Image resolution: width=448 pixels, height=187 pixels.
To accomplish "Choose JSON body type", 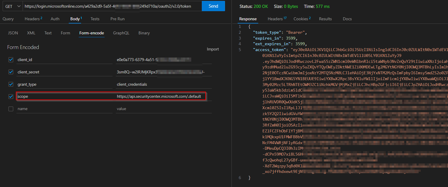I will click(13, 33).
